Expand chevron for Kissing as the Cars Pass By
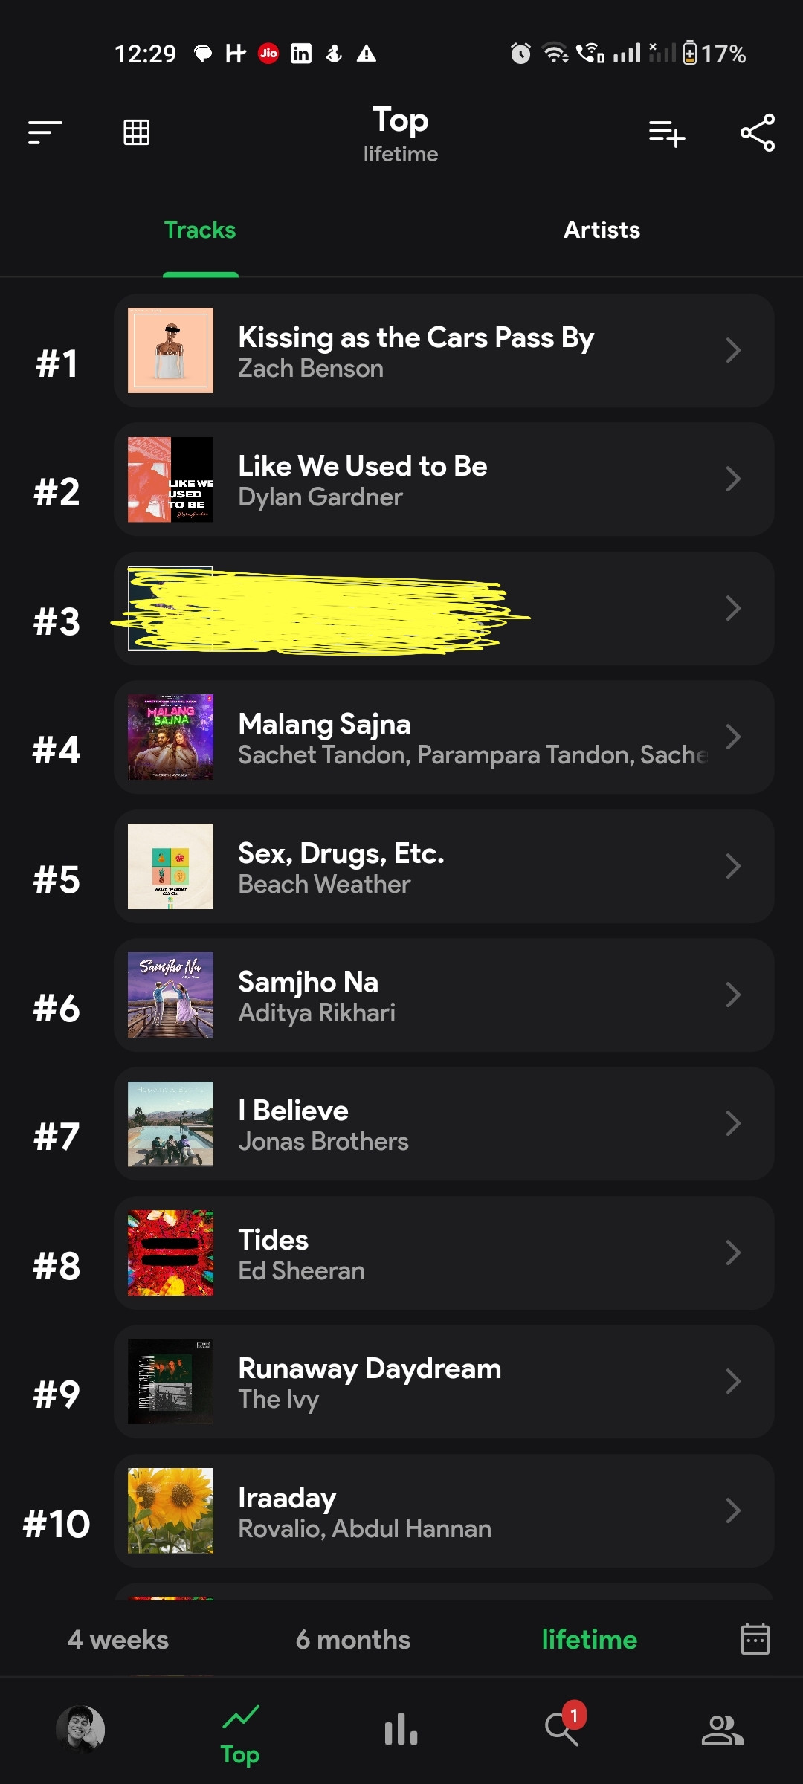This screenshot has width=803, height=1784. [x=733, y=350]
